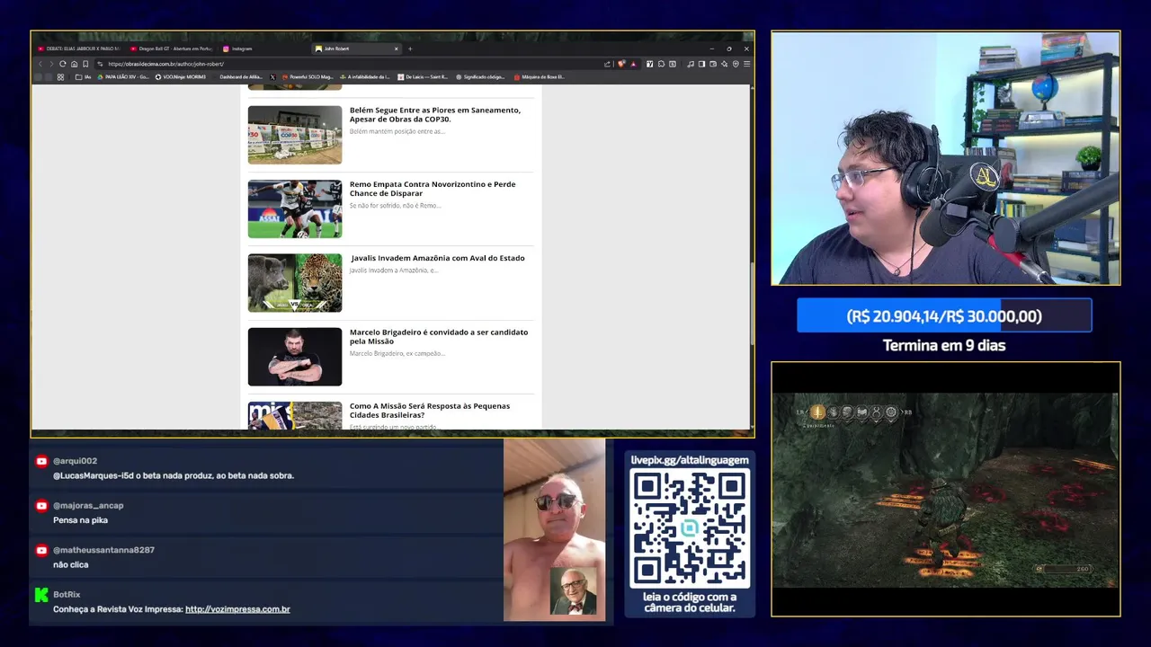Open the browser home page icon

click(x=74, y=64)
